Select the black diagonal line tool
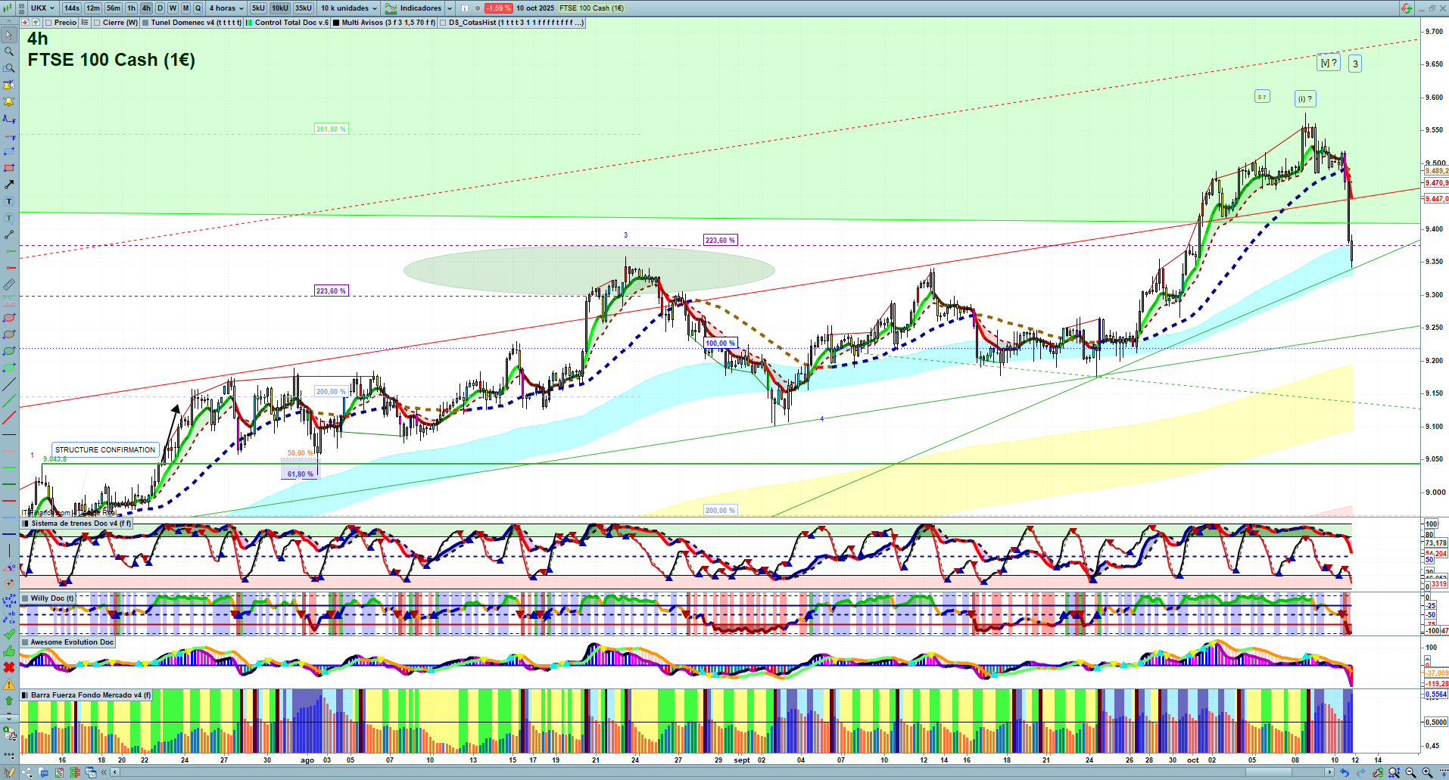This screenshot has width=1449, height=780. tap(9, 384)
